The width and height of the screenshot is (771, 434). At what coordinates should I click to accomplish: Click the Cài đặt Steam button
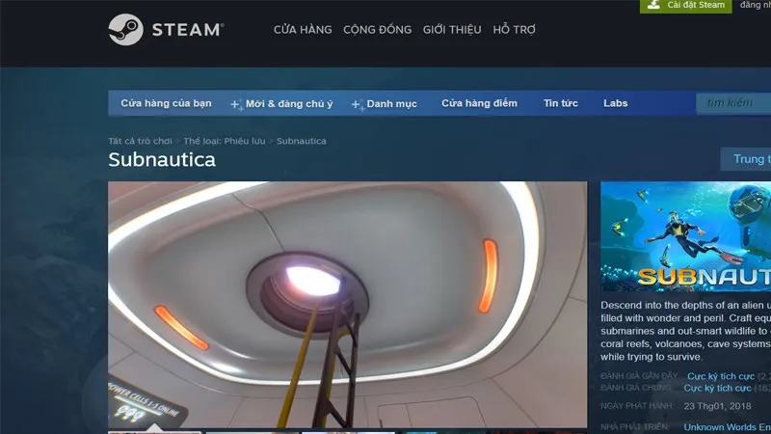click(686, 6)
